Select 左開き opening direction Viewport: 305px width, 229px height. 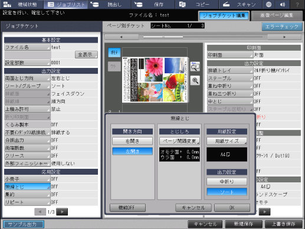tap(132, 151)
